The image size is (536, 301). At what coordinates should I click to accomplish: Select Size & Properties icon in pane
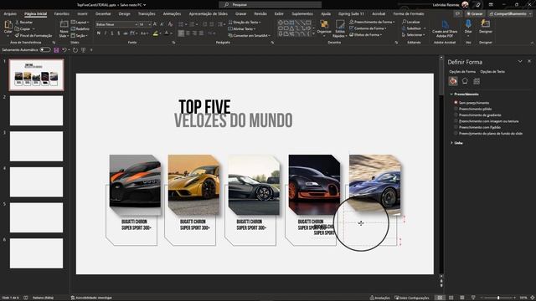(477, 81)
